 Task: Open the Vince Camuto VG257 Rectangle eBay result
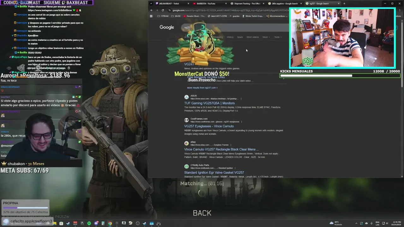pos(221,149)
